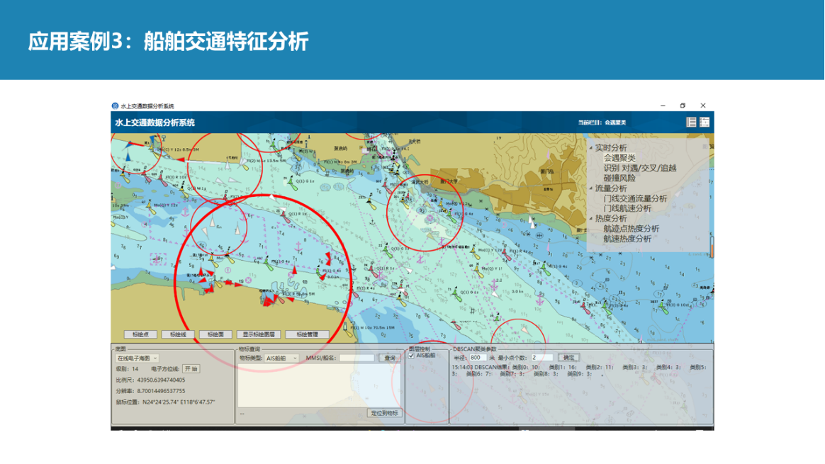825x464 pixels.
Task: Open the 物标类型 AIS船舶 dropdown
Action: 282,358
